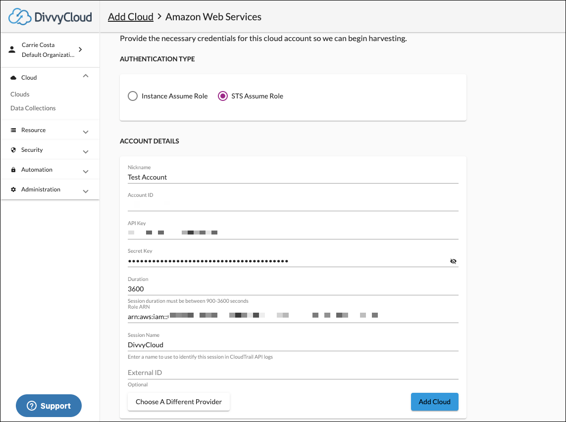This screenshot has width=566, height=422.
Task: Open Data Collections in sidebar
Action: 33,108
